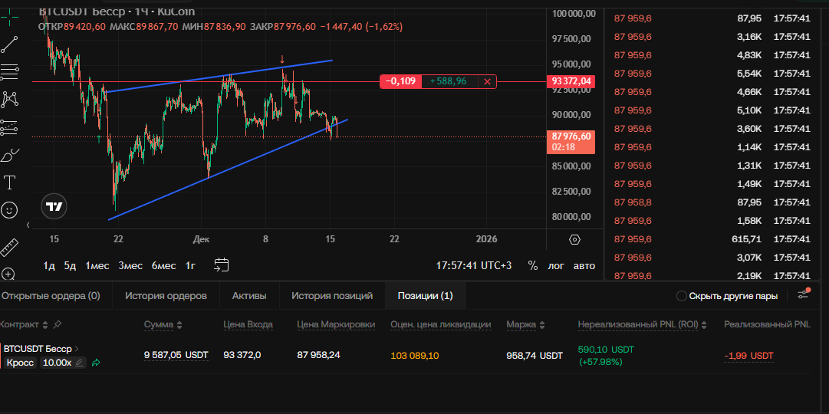Sort positions by Маржа column

[542, 324]
